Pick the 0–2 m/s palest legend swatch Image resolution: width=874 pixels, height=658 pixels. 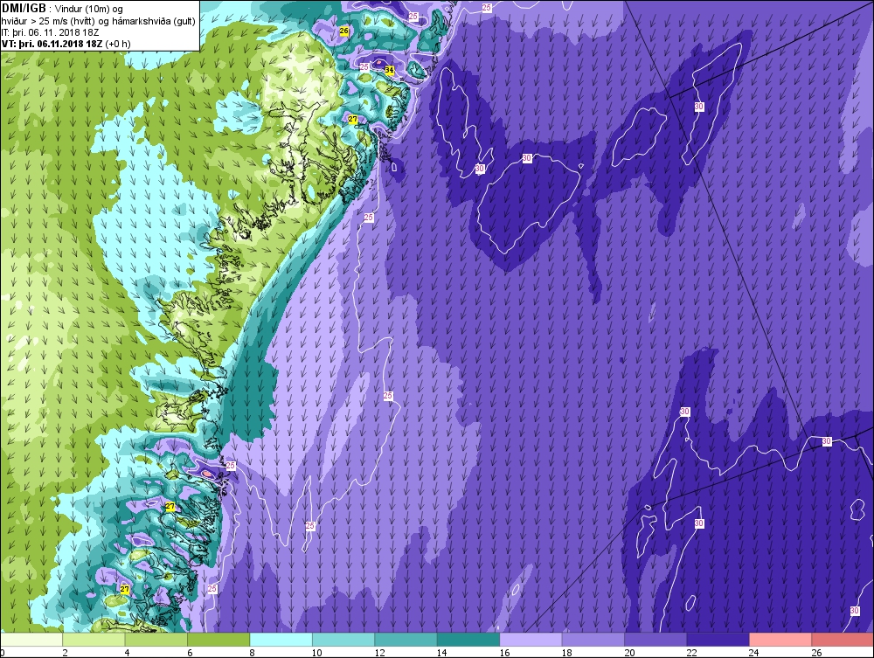[31, 640]
